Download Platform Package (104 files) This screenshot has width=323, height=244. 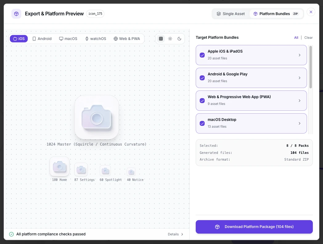point(254,227)
